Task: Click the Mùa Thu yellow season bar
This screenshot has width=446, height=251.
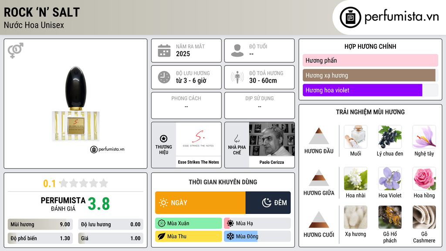Action: (189, 237)
